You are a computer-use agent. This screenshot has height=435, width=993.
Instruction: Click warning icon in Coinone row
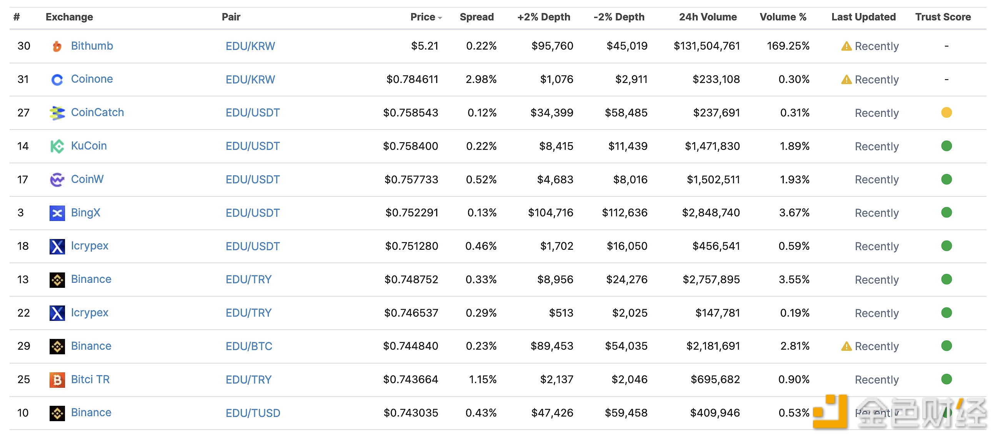[846, 80]
